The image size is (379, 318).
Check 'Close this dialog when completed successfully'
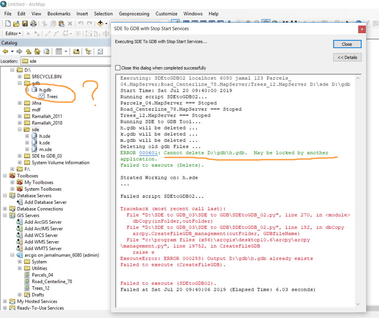click(x=118, y=68)
